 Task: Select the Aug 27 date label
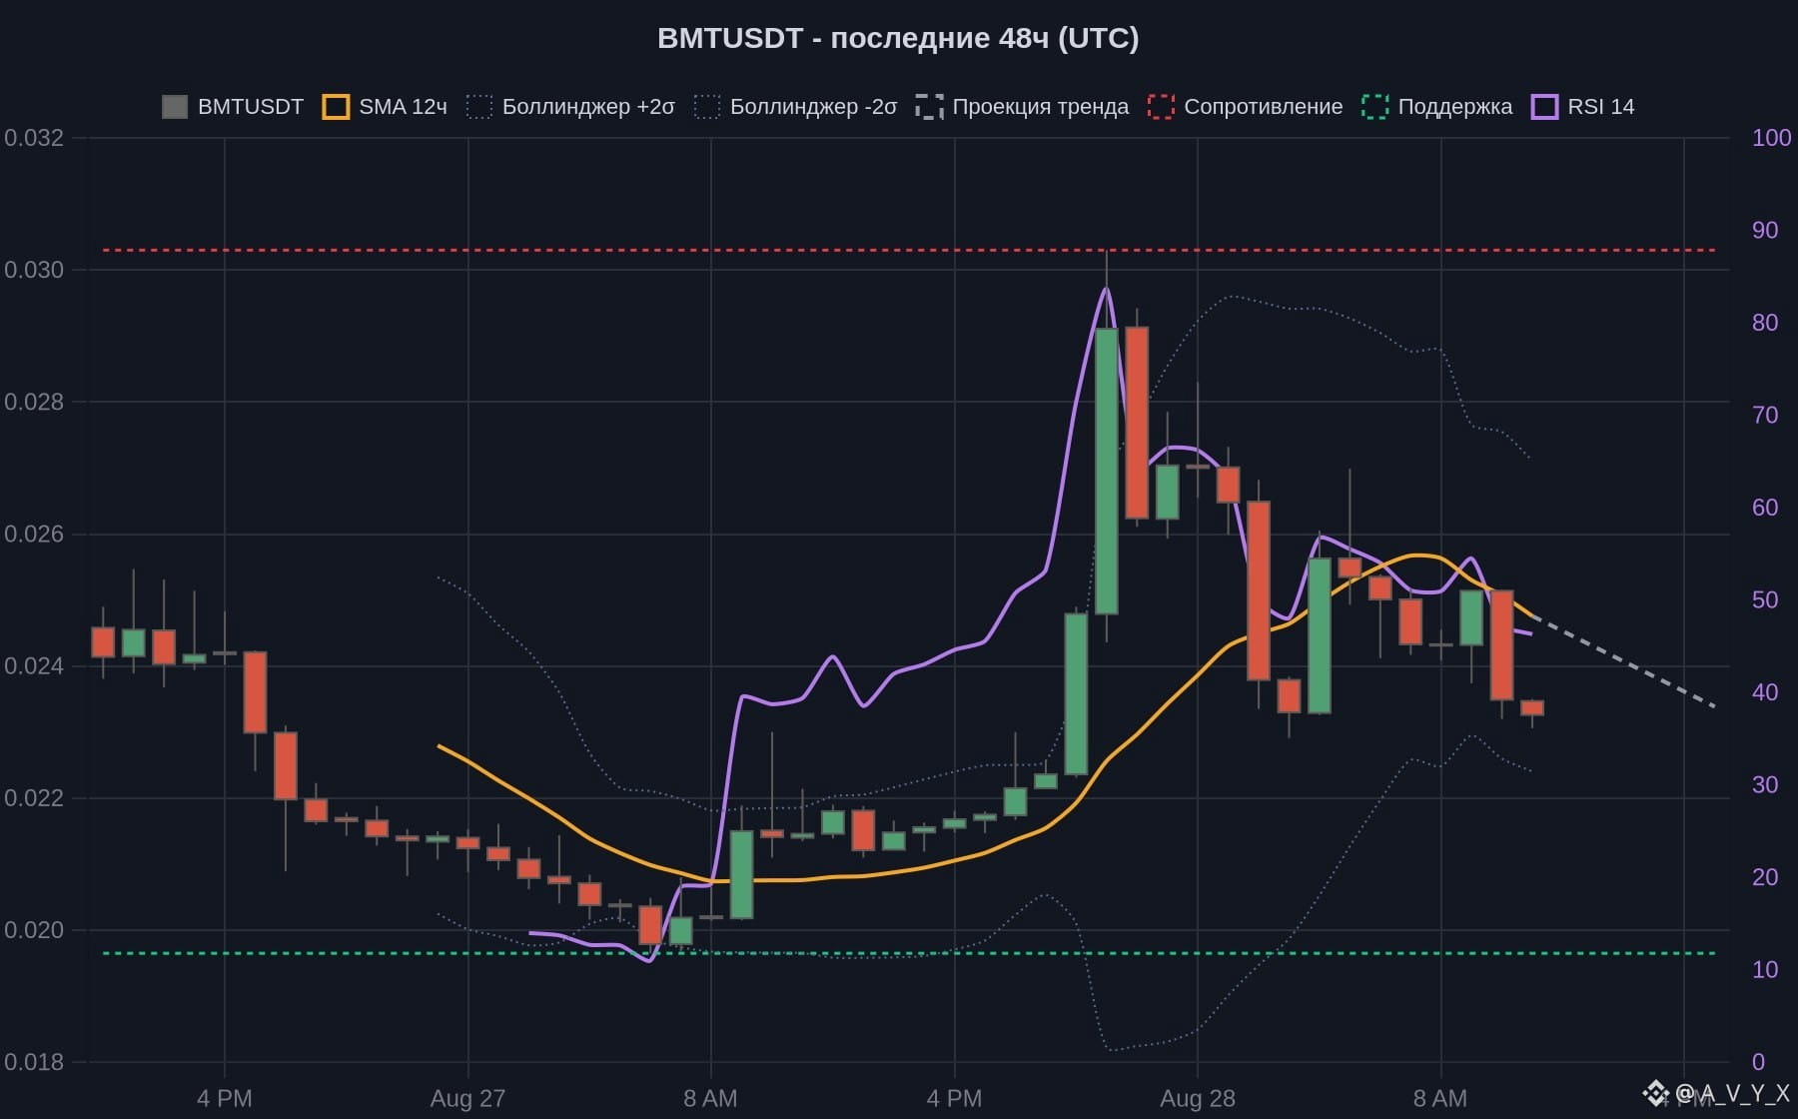[467, 1099]
